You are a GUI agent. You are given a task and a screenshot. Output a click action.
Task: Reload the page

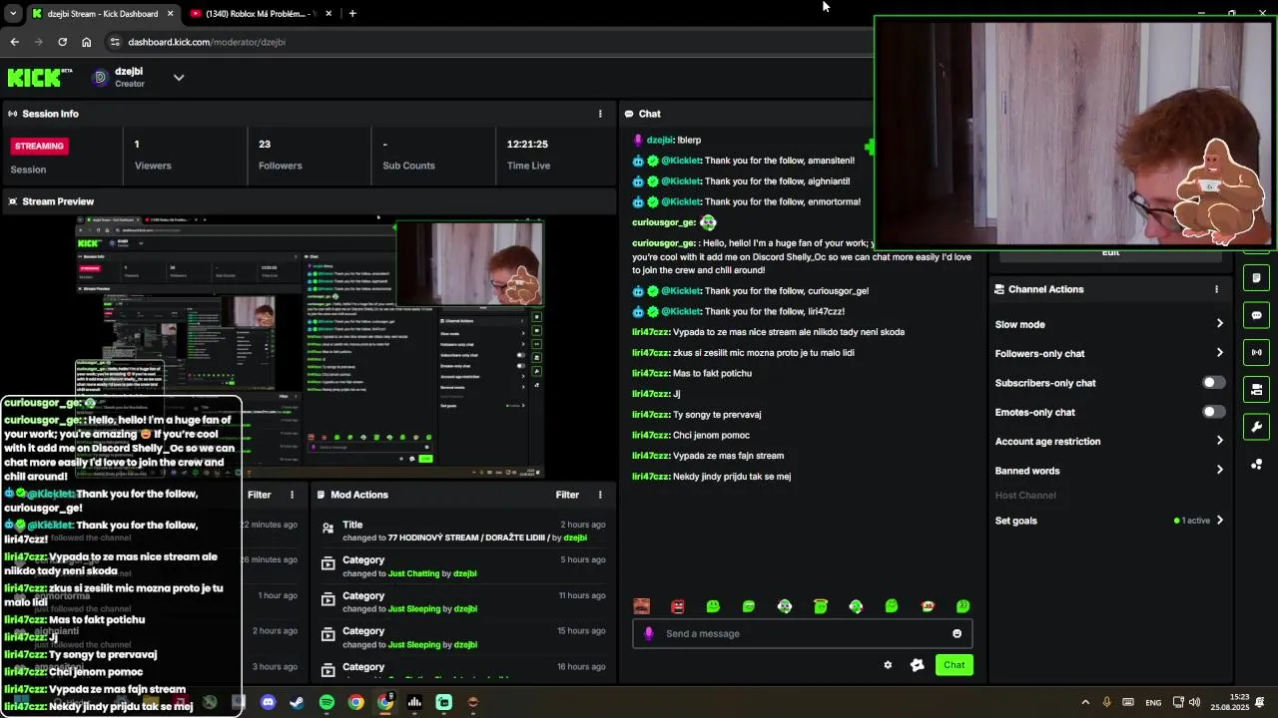pos(62,42)
